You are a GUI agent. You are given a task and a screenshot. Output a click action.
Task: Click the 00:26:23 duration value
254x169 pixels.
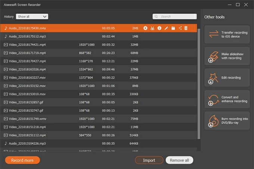(x=108, y=53)
